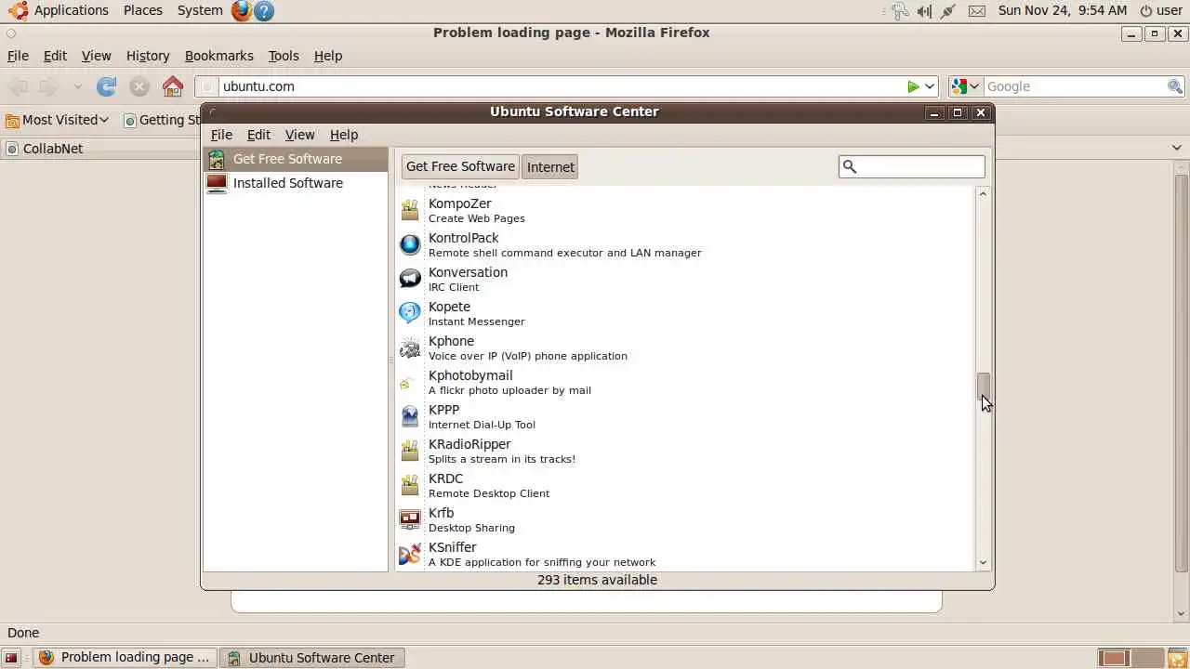The image size is (1190, 669).
Task: Click Firefox stop loading icon
Action: 139,86
